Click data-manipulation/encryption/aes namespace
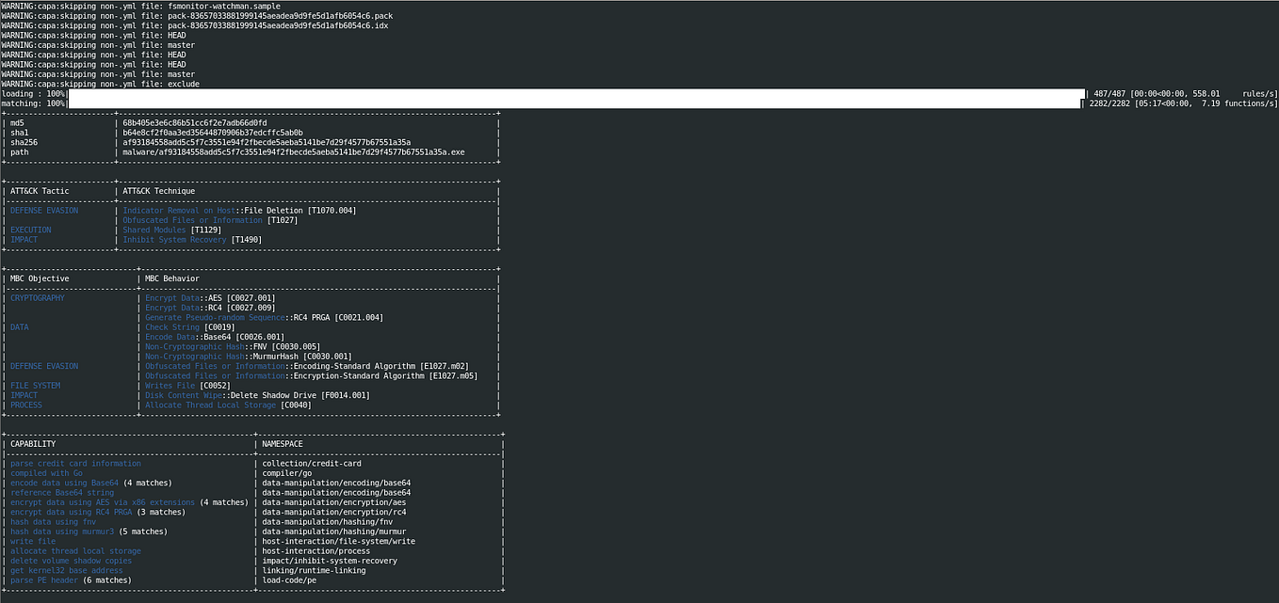This screenshot has width=1279, height=603. [333, 502]
